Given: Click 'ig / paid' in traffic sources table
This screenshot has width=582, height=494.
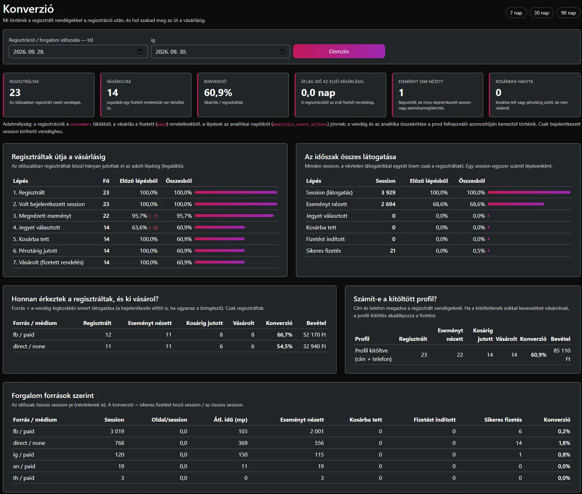Looking at the screenshot, I should coord(23,455).
